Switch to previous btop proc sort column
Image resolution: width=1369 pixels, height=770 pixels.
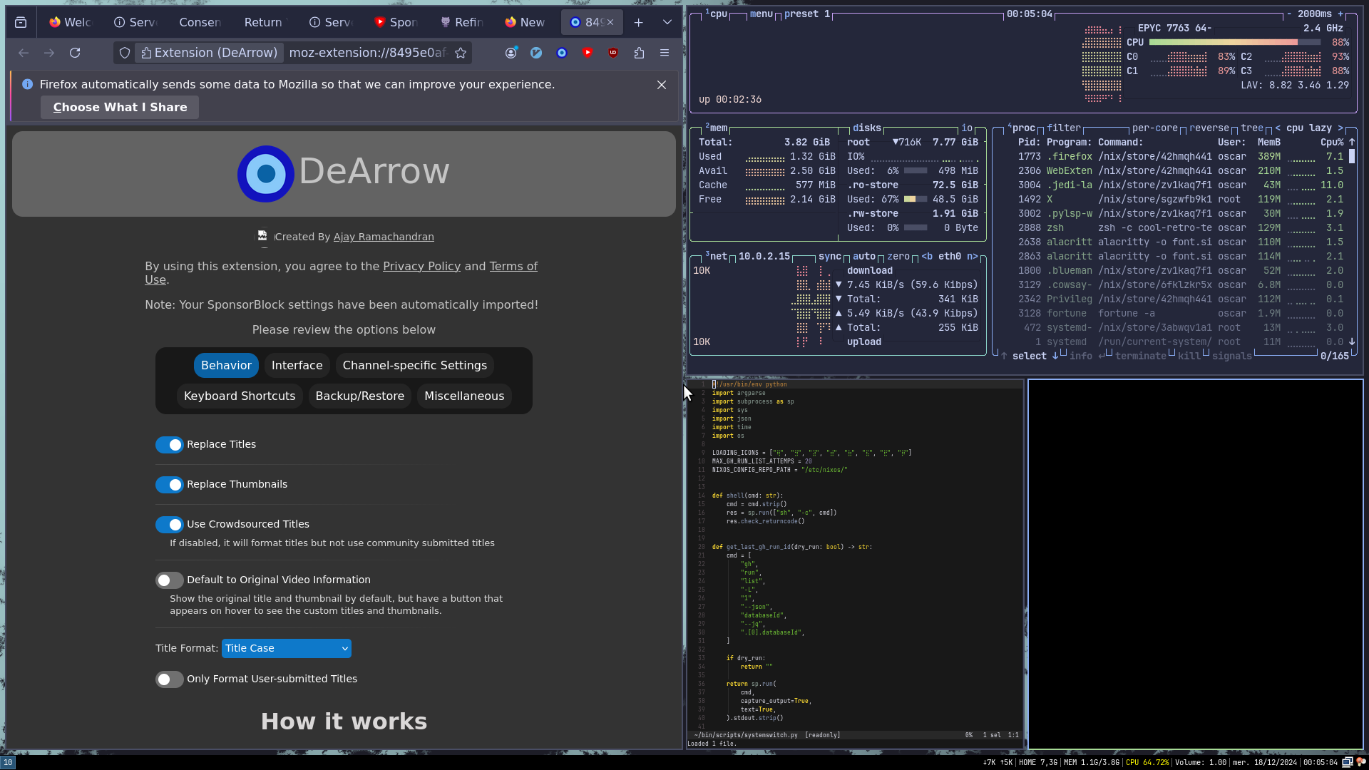pos(1278,128)
